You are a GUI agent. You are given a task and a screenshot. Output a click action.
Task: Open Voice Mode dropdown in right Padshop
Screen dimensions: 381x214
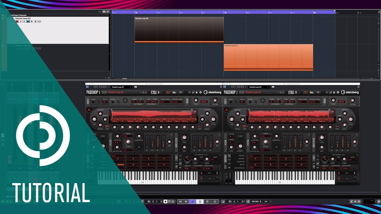point(303,102)
